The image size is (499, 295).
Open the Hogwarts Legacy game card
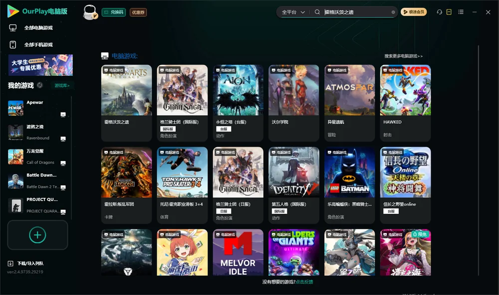[126, 103]
